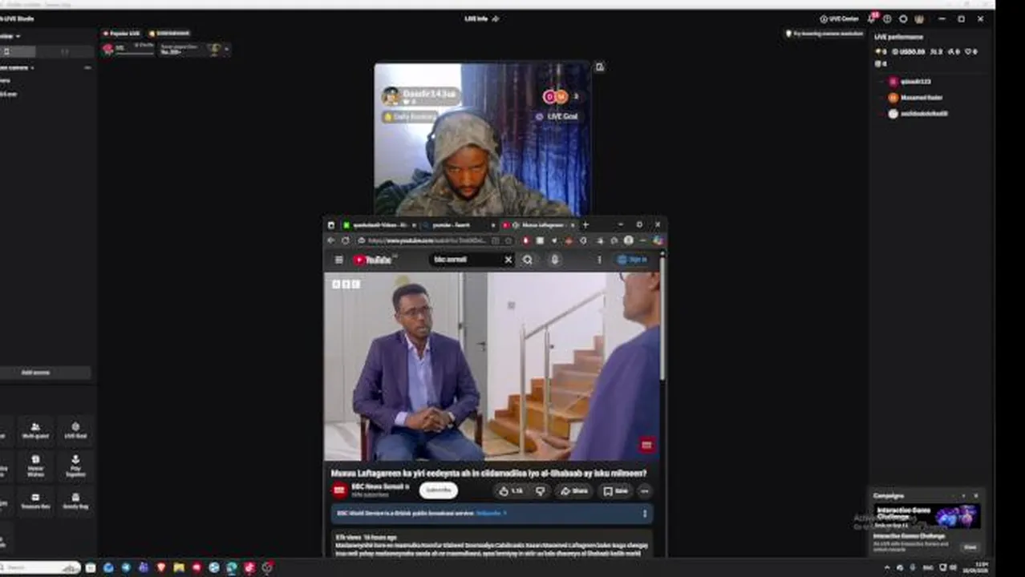Click the Entertainment tag
This screenshot has width=1025, height=577.
pyautogui.click(x=169, y=34)
